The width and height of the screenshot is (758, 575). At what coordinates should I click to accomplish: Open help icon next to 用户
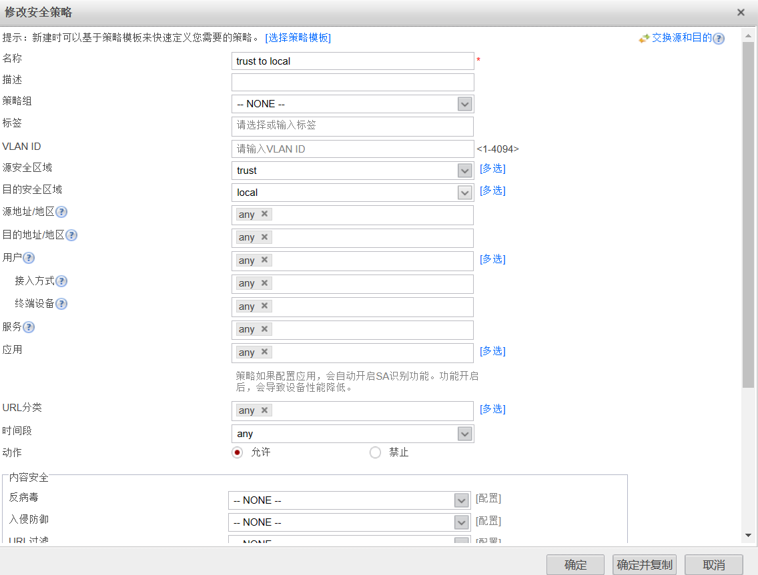(29, 258)
